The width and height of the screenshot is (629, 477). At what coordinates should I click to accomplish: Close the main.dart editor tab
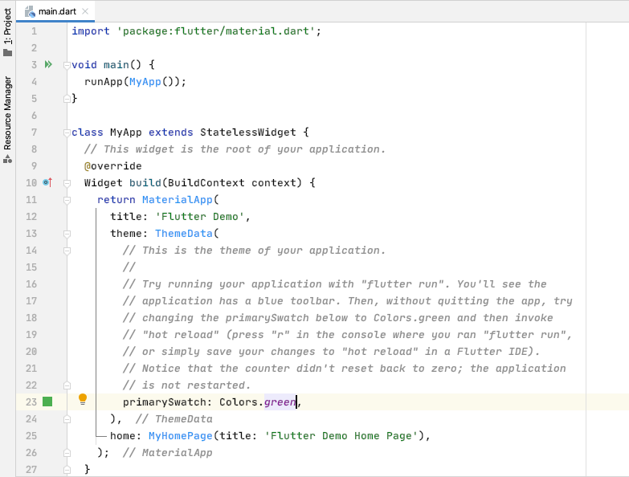pos(85,11)
